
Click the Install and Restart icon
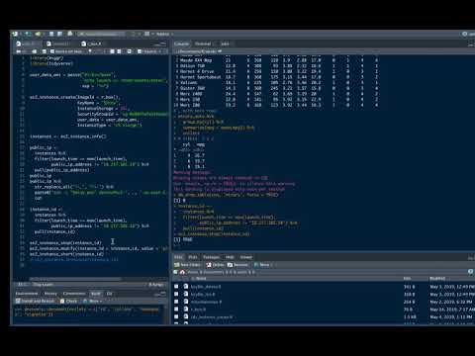(x=18, y=301)
